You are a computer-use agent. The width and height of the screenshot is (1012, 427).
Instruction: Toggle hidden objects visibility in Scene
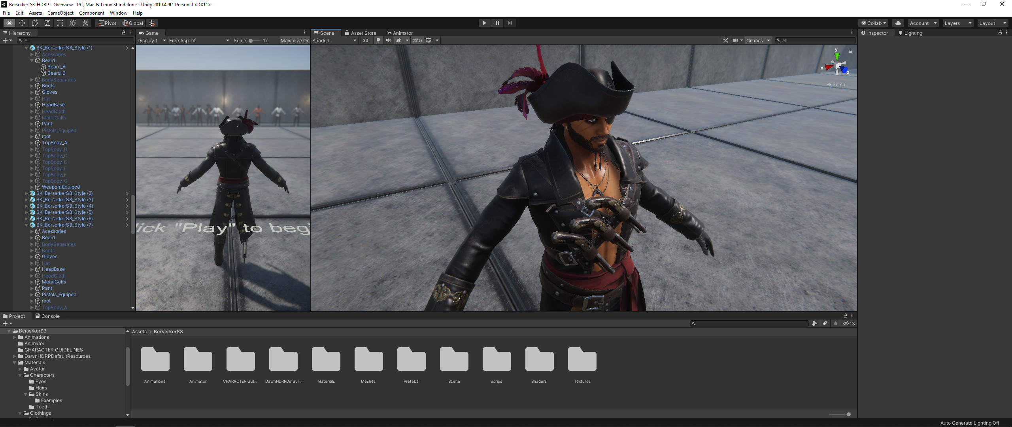pyautogui.click(x=417, y=40)
